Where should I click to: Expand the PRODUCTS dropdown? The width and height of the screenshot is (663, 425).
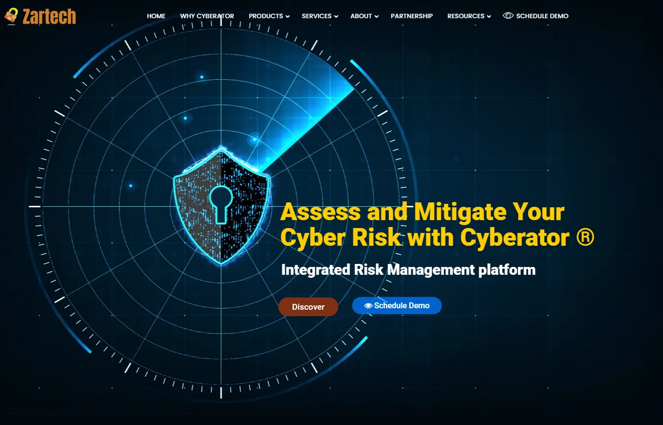pos(268,16)
